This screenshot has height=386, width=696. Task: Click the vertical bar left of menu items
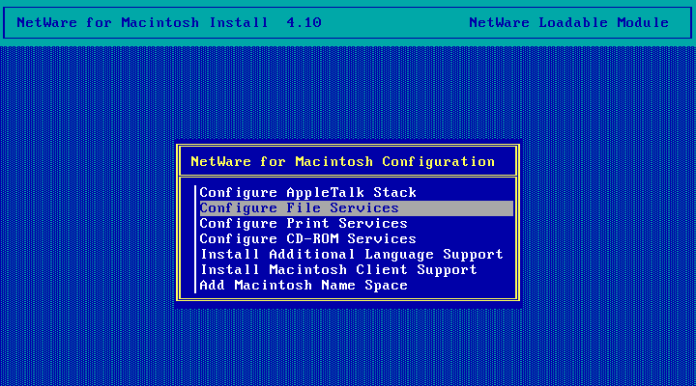pyautogui.click(x=195, y=239)
